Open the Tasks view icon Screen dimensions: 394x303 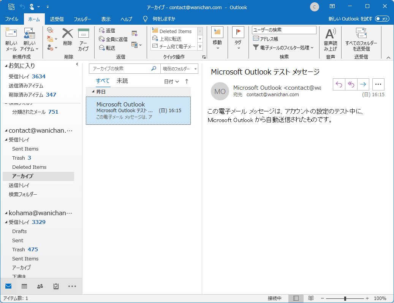[x=56, y=286]
